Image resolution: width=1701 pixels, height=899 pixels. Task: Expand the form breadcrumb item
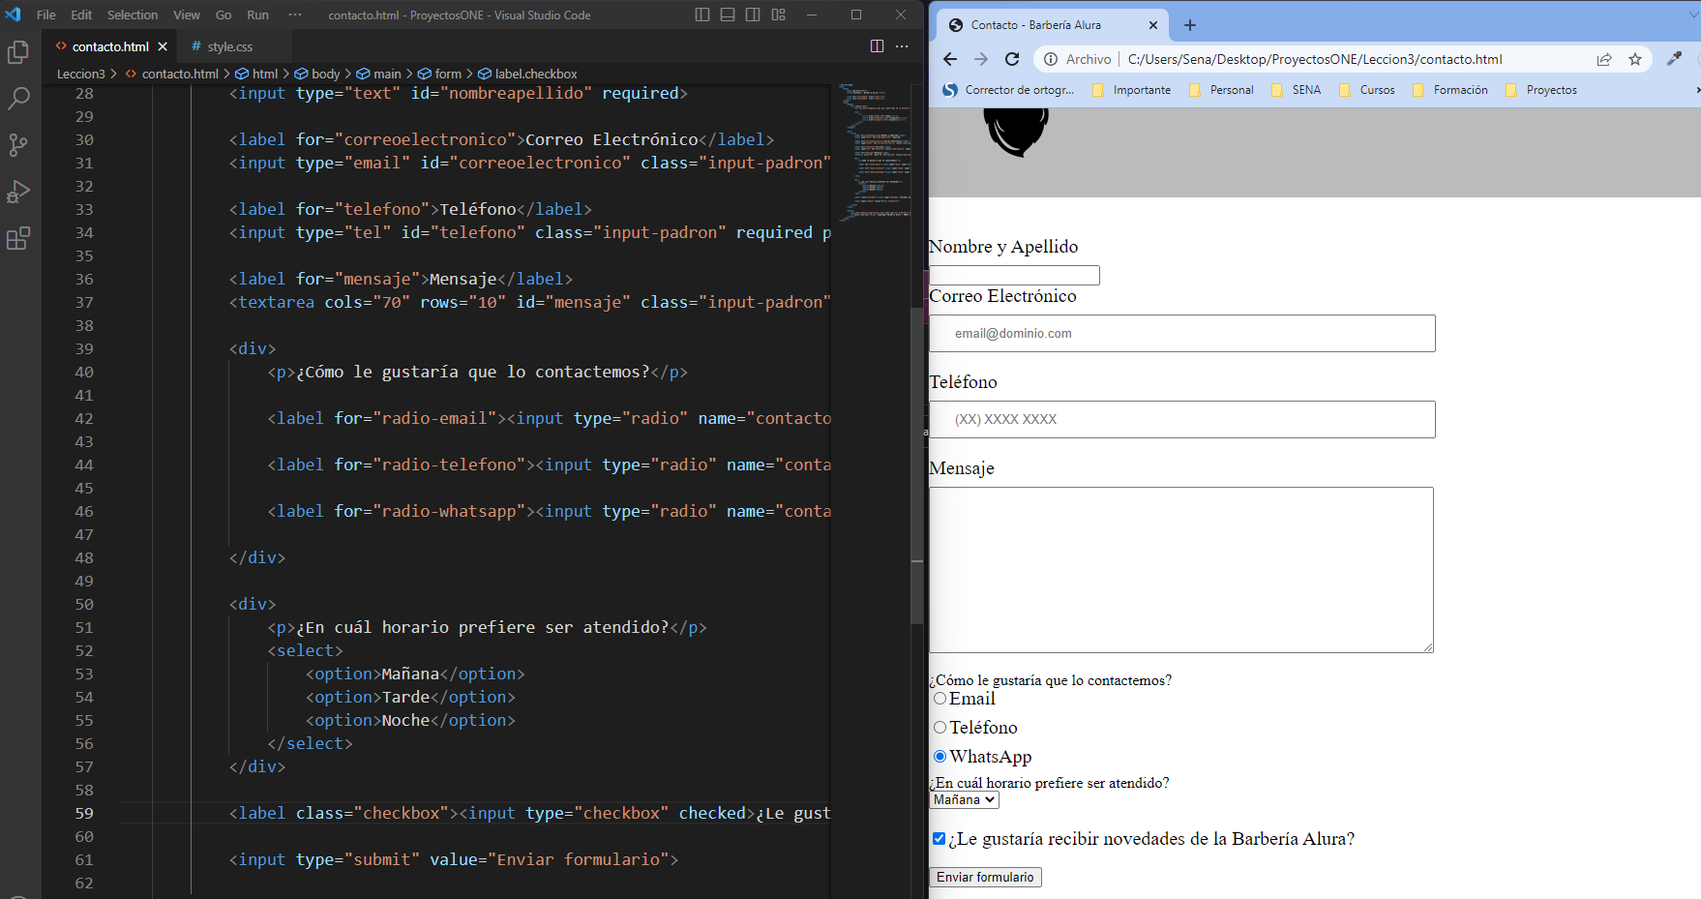point(440,74)
